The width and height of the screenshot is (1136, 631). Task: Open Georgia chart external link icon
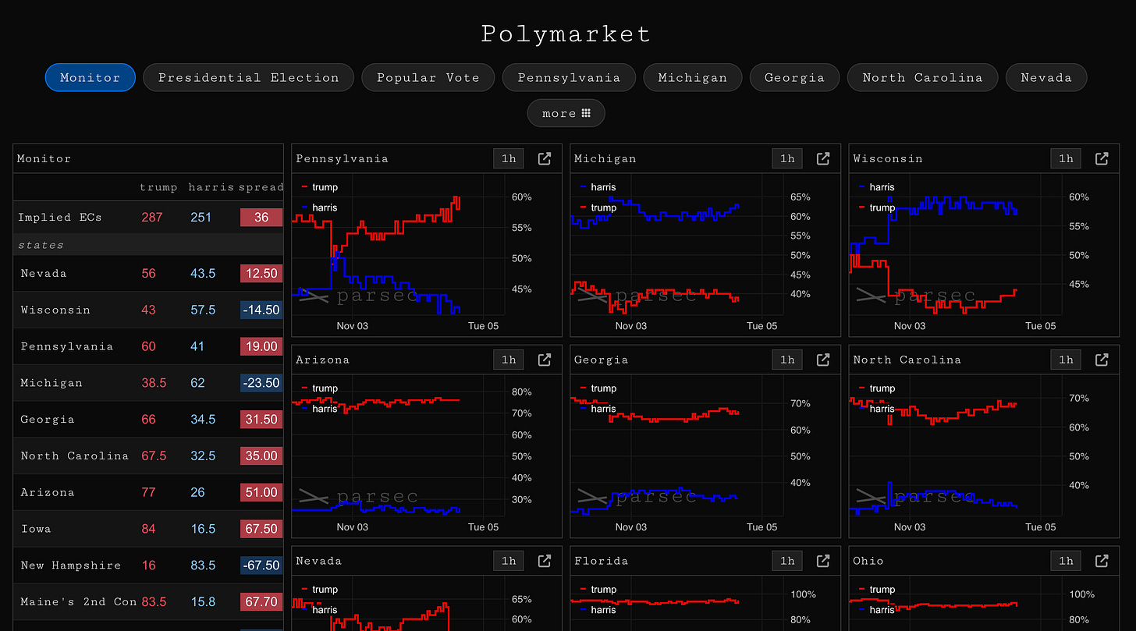pyautogui.click(x=823, y=360)
